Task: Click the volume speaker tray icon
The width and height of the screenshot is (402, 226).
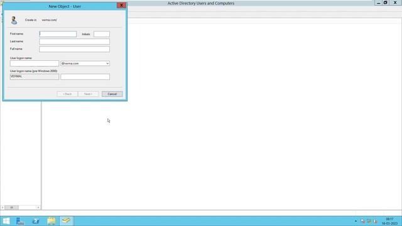Action: [375, 221]
